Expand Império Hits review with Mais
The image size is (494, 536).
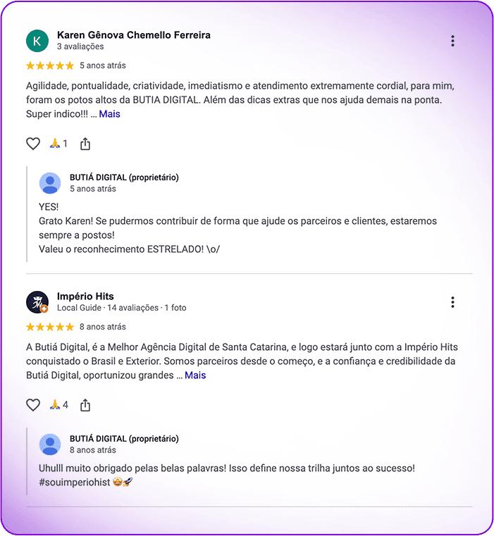tap(195, 375)
